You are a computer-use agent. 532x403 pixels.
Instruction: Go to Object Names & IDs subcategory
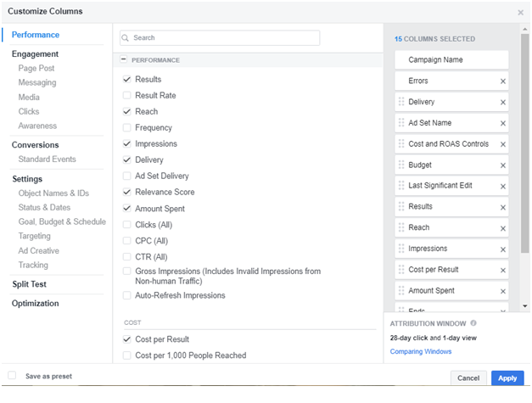[53, 193]
